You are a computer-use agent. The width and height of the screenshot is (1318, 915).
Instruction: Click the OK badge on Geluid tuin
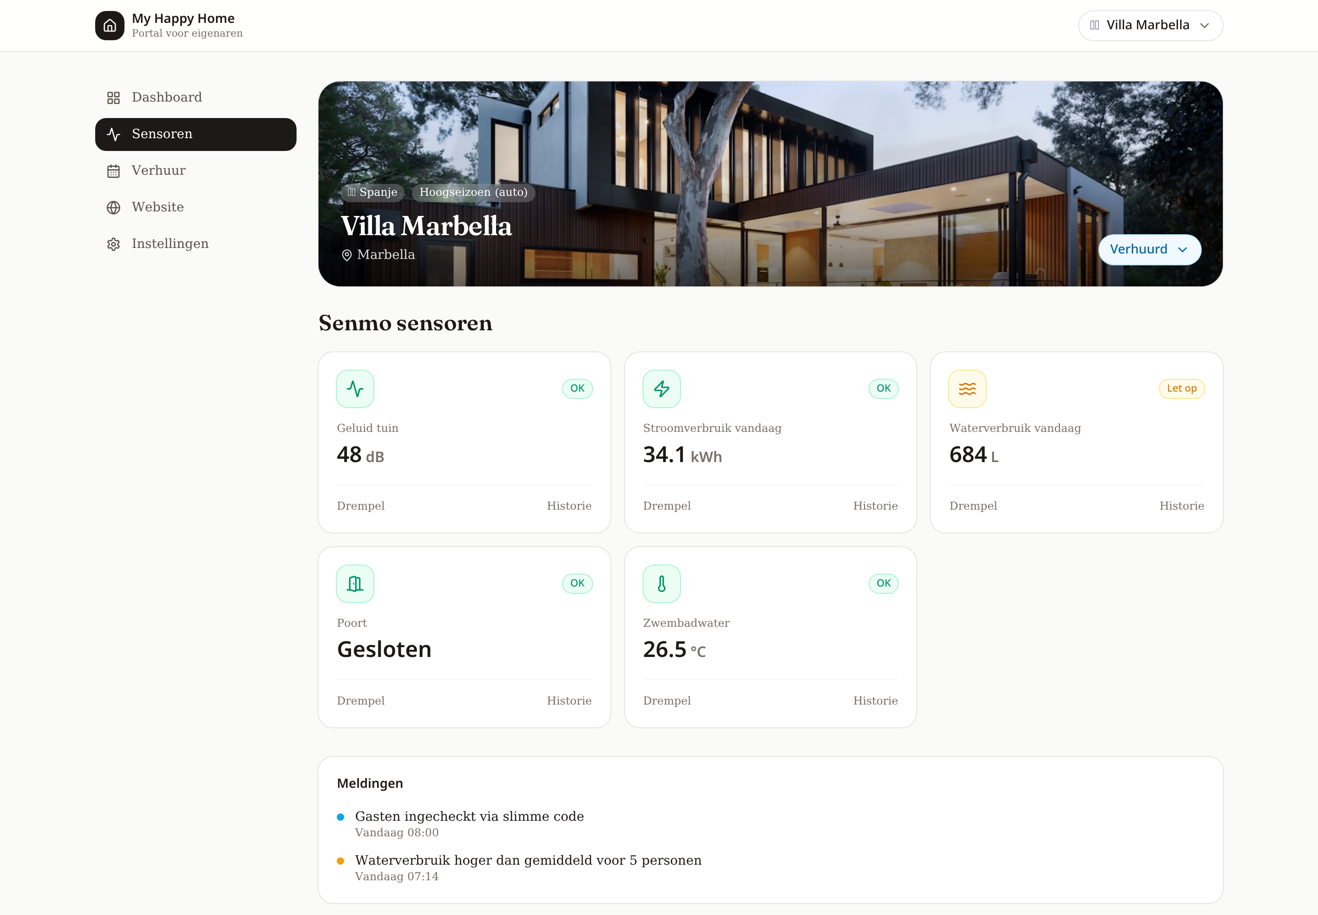click(x=577, y=388)
